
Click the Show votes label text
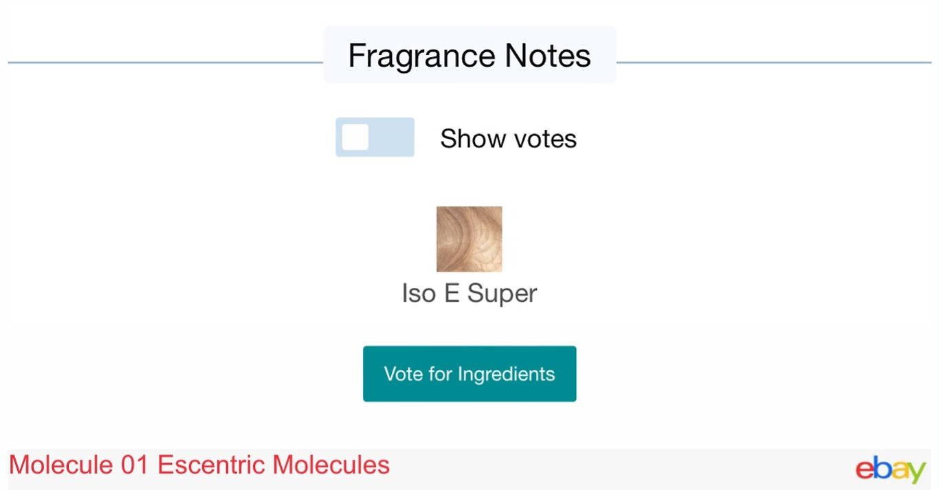[x=508, y=139]
